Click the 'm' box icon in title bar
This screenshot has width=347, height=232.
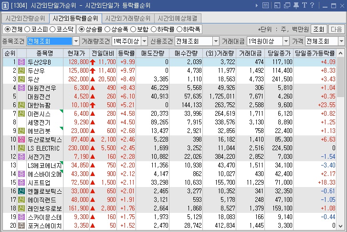(x=265, y=5)
